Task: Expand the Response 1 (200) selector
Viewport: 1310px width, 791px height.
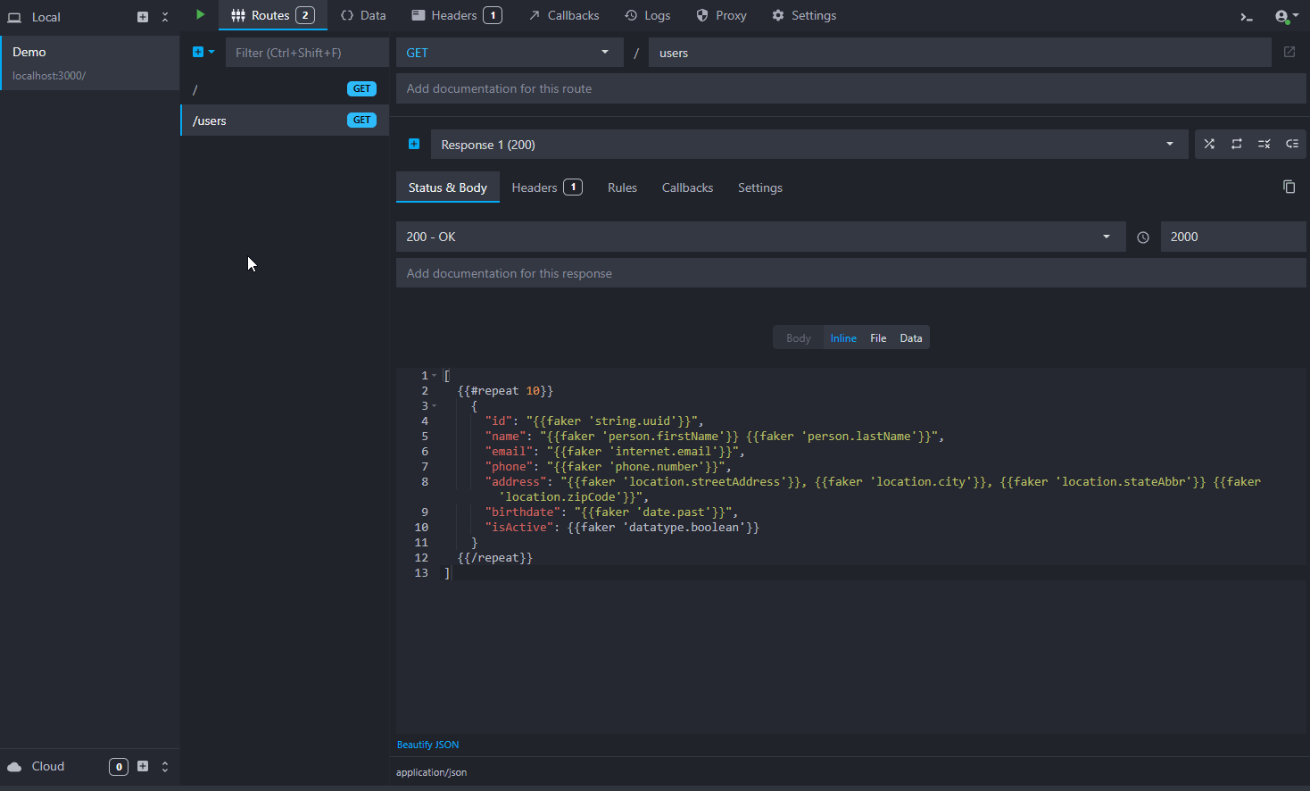Action: (808, 145)
